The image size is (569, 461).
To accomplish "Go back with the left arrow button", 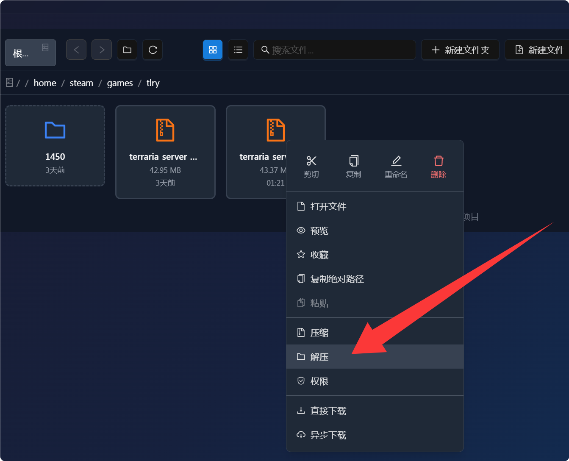I will tap(76, 50).
